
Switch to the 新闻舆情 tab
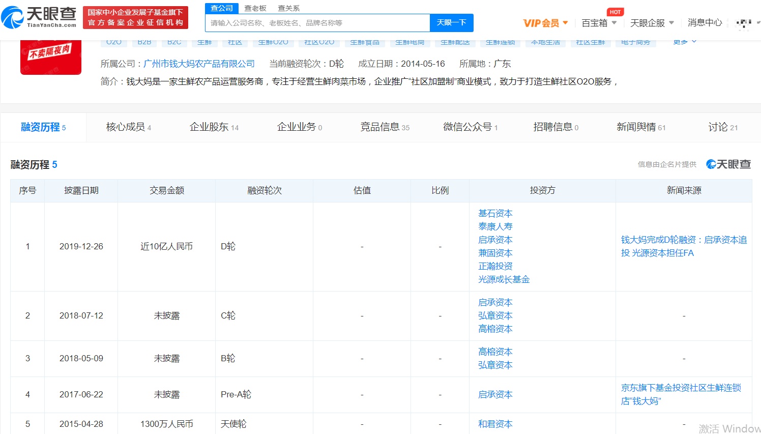(641, 127)
